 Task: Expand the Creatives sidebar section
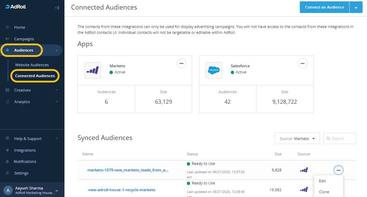57,90
